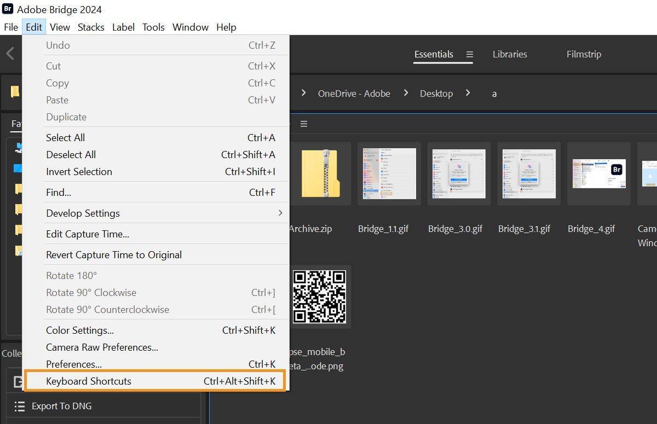This screenshot has width=657, height=424.
Task: Click the Bridge_3.1.gif file name
Action: 524,229
